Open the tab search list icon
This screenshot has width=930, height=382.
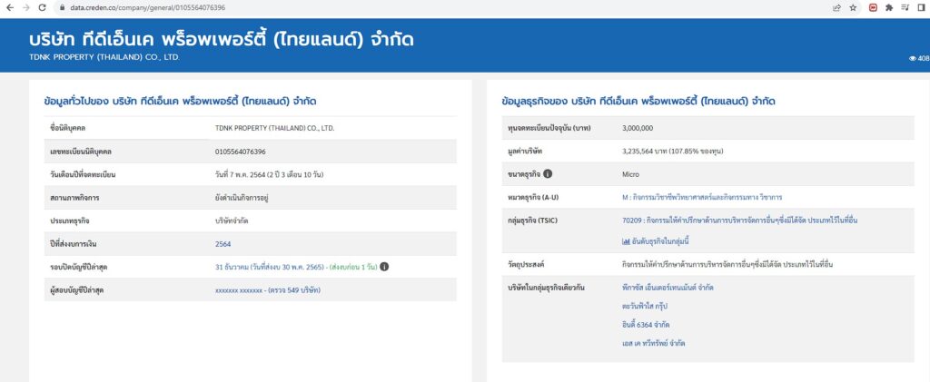[x=905, y=7]
